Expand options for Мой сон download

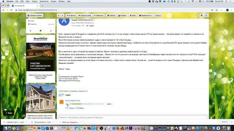[x=81, y=122]
